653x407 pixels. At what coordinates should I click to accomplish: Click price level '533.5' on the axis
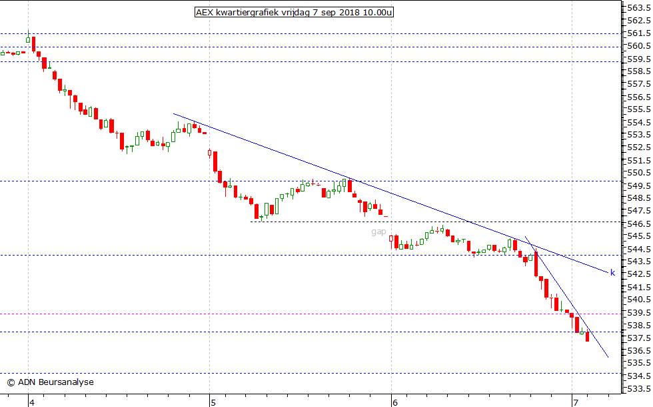(639, 388)
